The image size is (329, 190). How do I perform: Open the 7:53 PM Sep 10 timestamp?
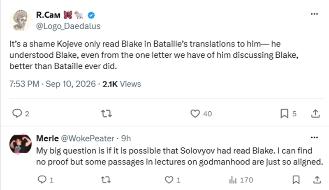53,84
